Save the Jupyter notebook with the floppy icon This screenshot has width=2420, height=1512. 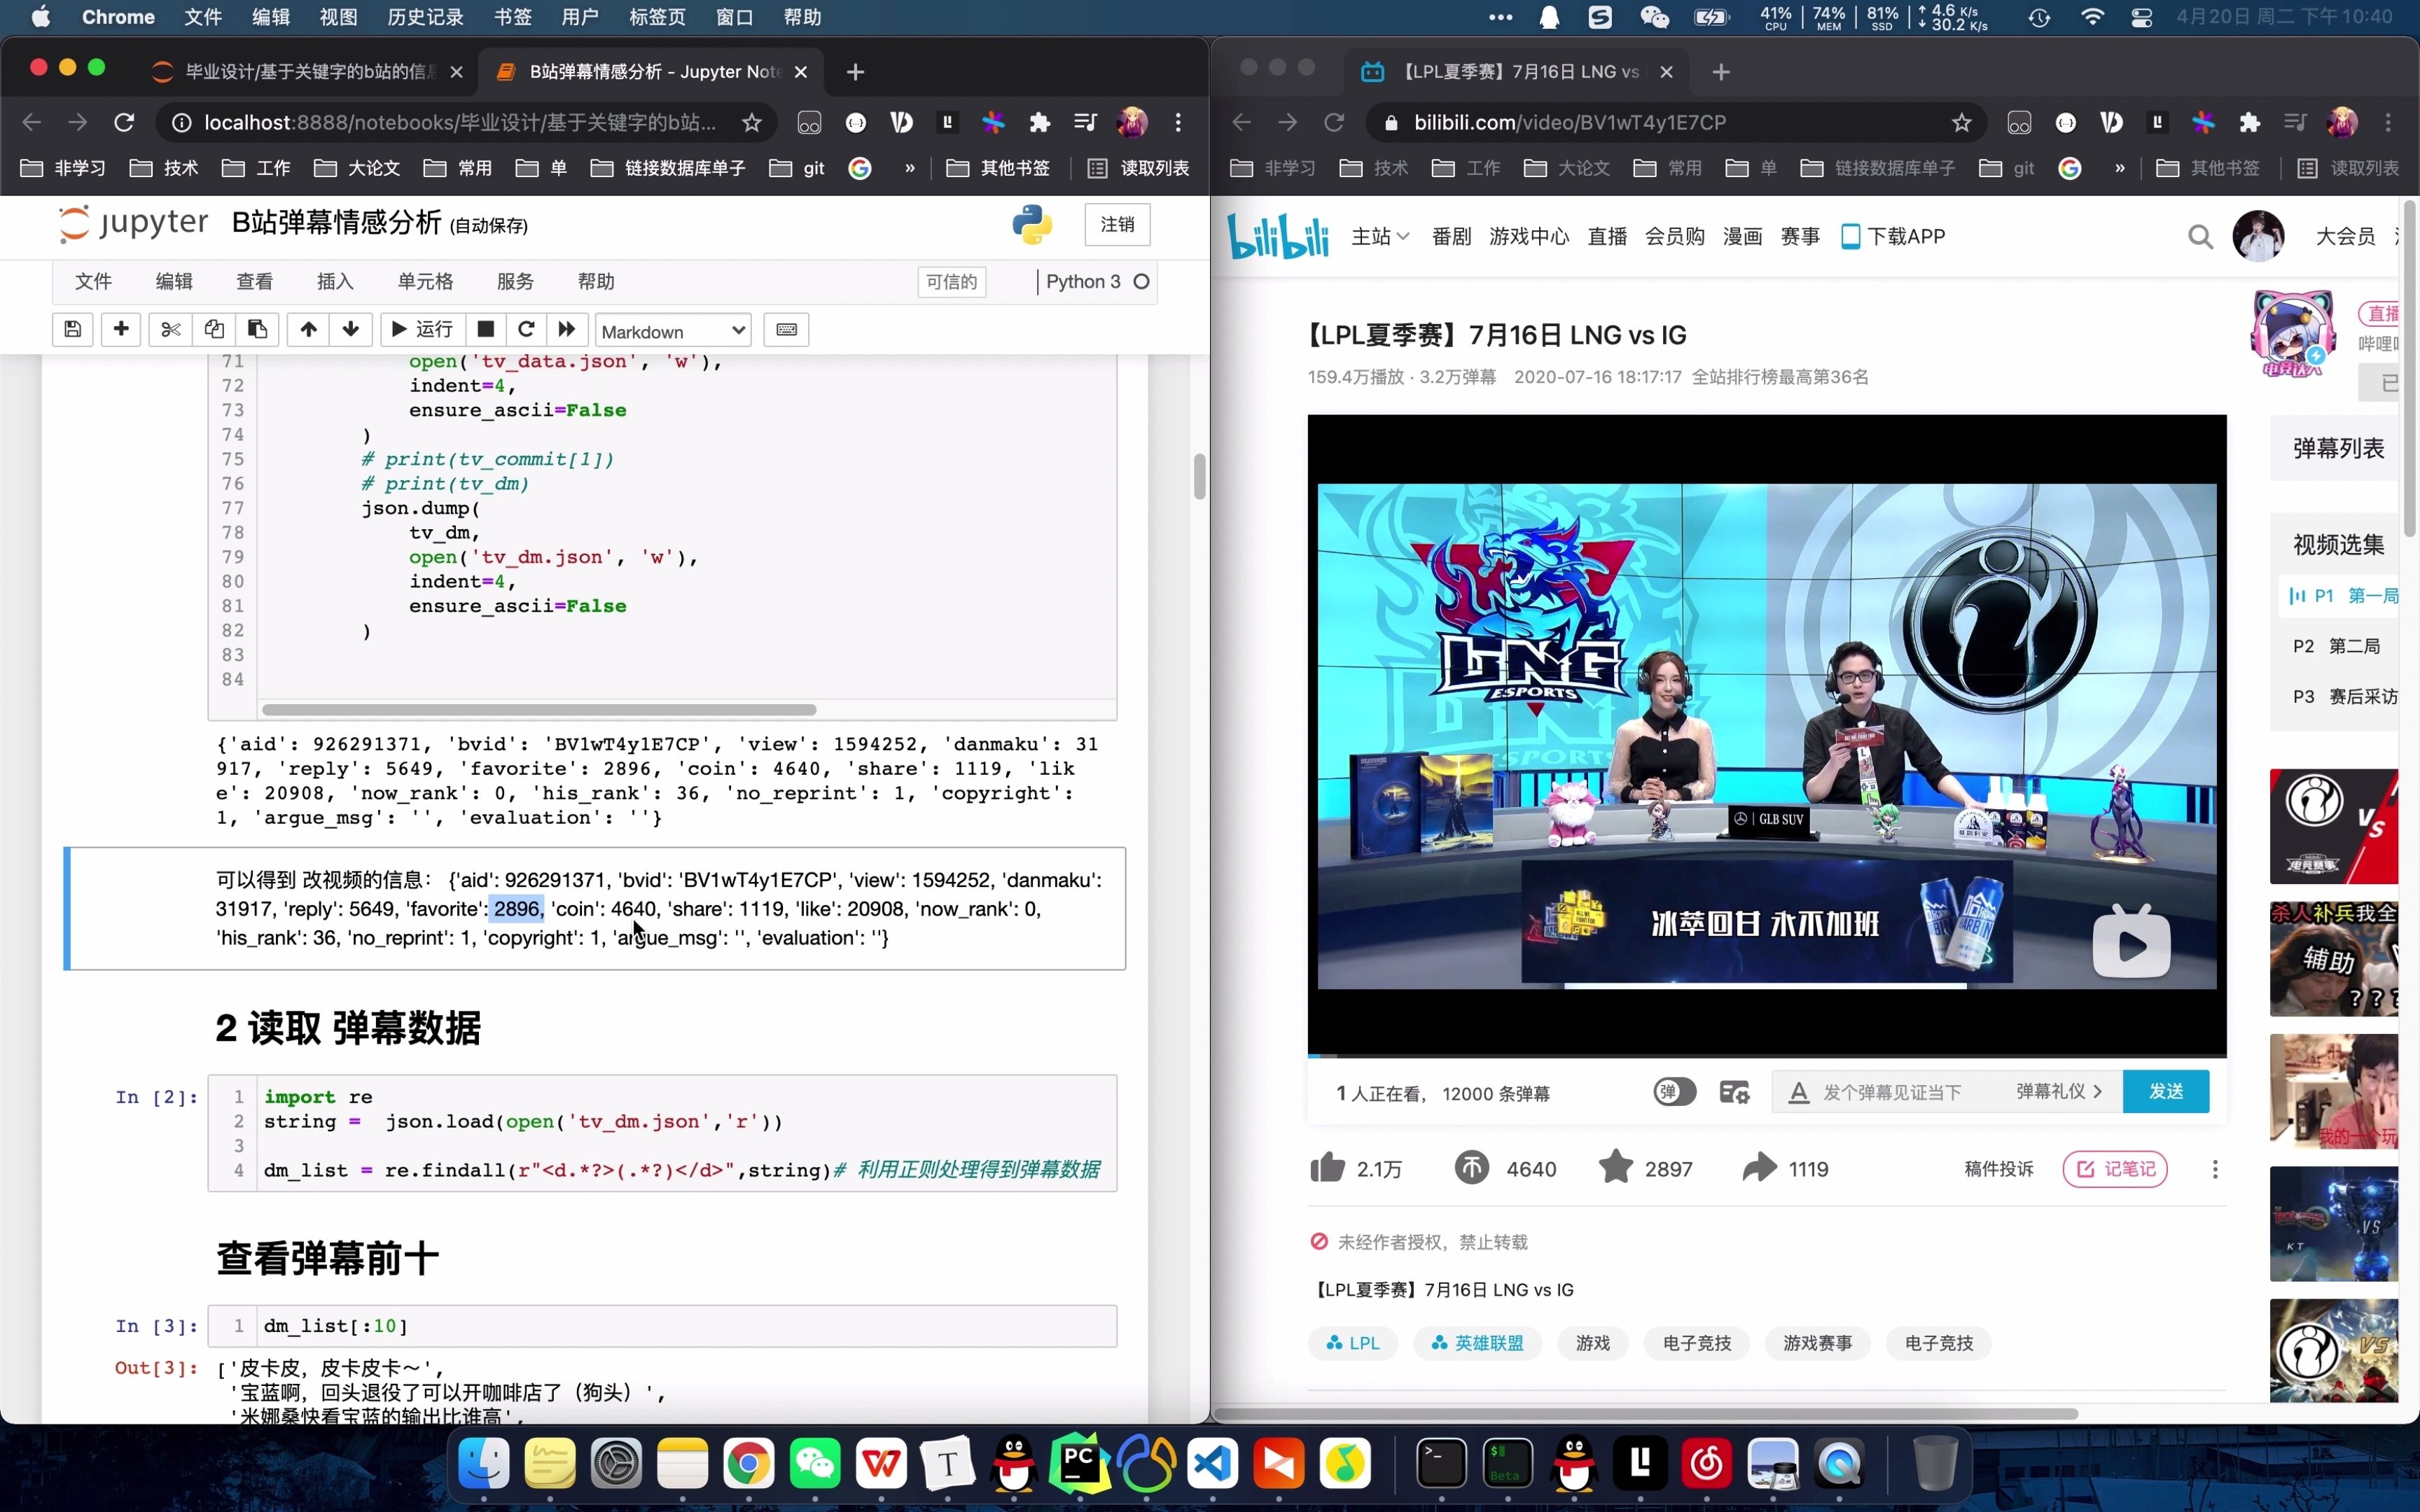tap(73, 329)
